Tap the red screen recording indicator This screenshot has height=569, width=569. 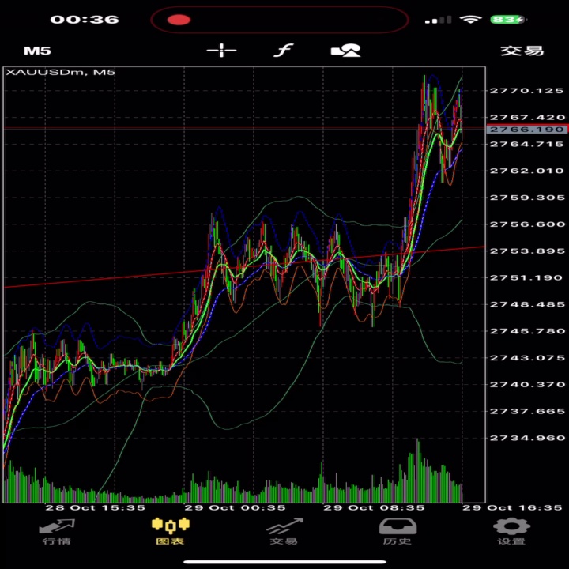point(179,20)
